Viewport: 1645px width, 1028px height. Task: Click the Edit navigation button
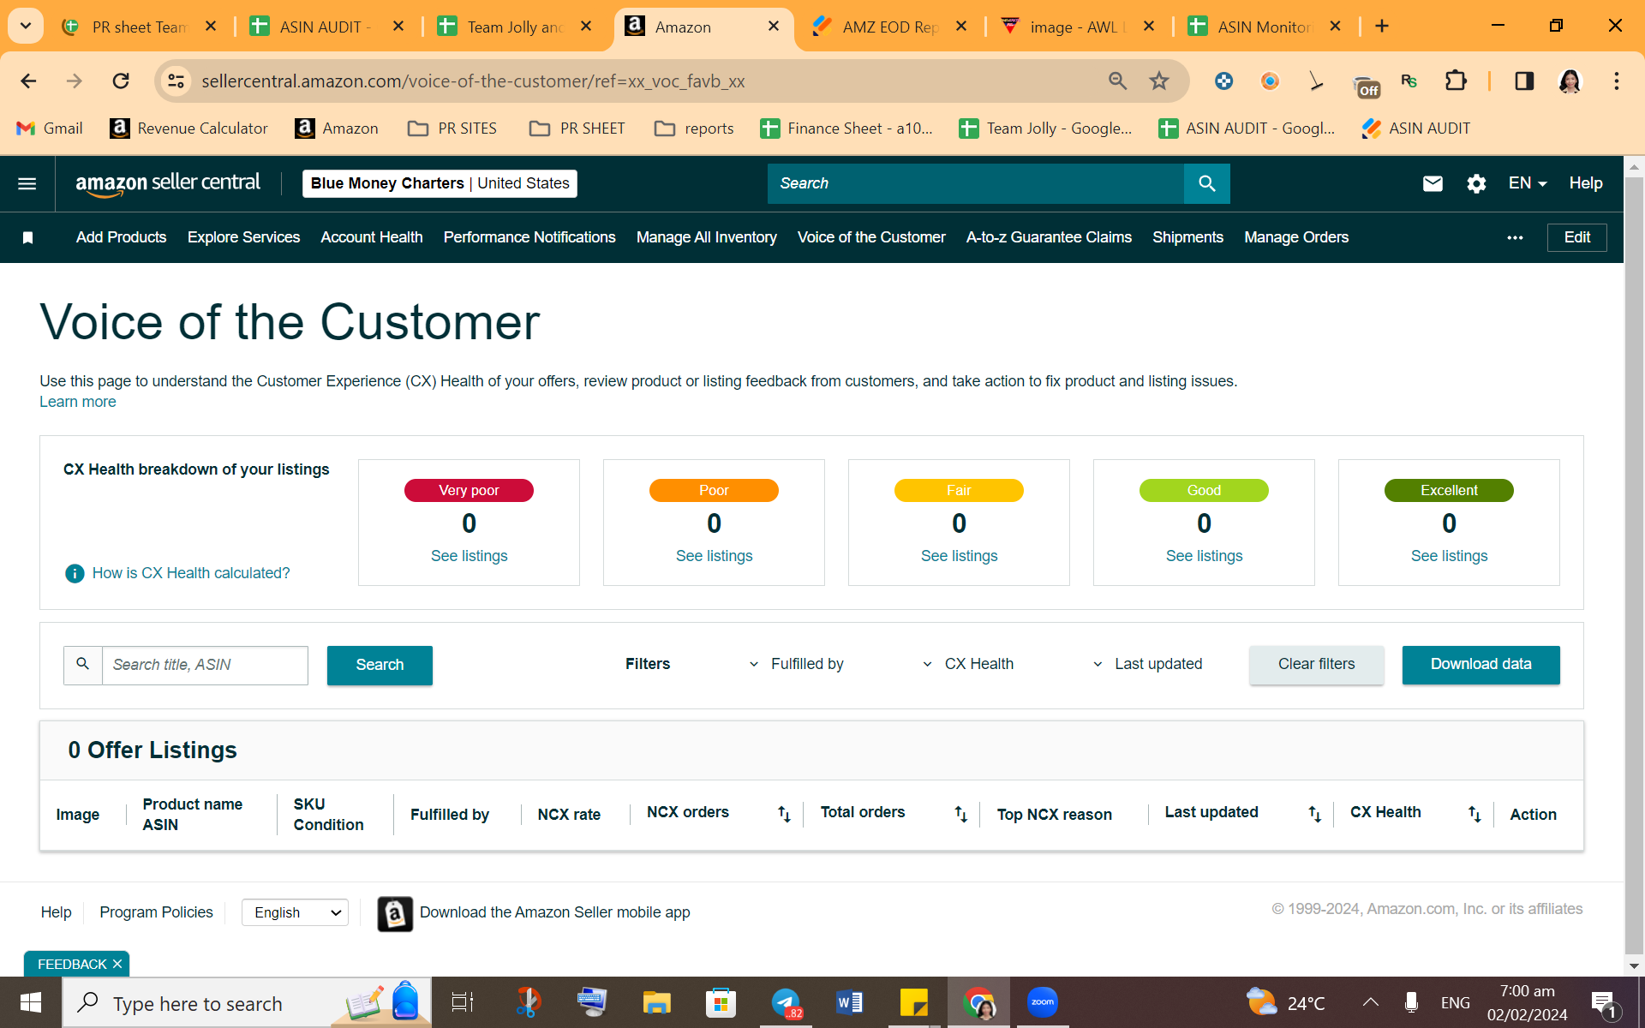(1576, 237)
